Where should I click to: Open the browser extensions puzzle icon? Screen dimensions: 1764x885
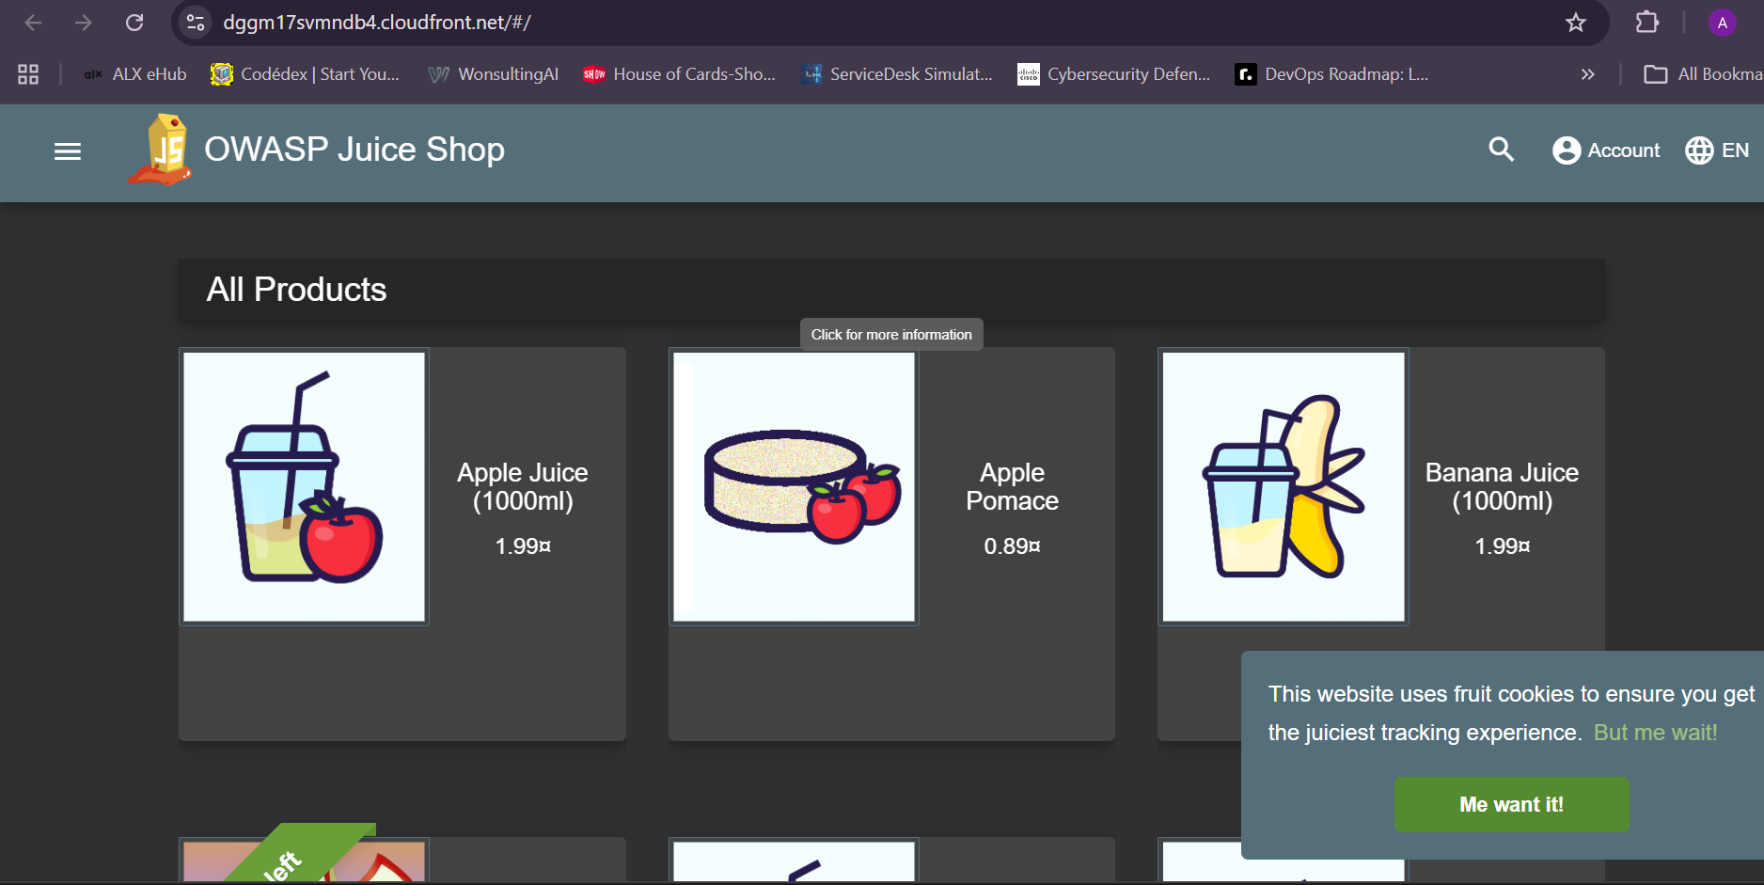(x=1647, y=23)
